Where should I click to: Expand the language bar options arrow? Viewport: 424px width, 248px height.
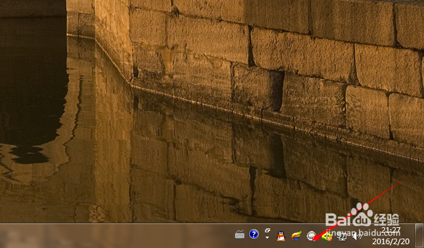267,237
